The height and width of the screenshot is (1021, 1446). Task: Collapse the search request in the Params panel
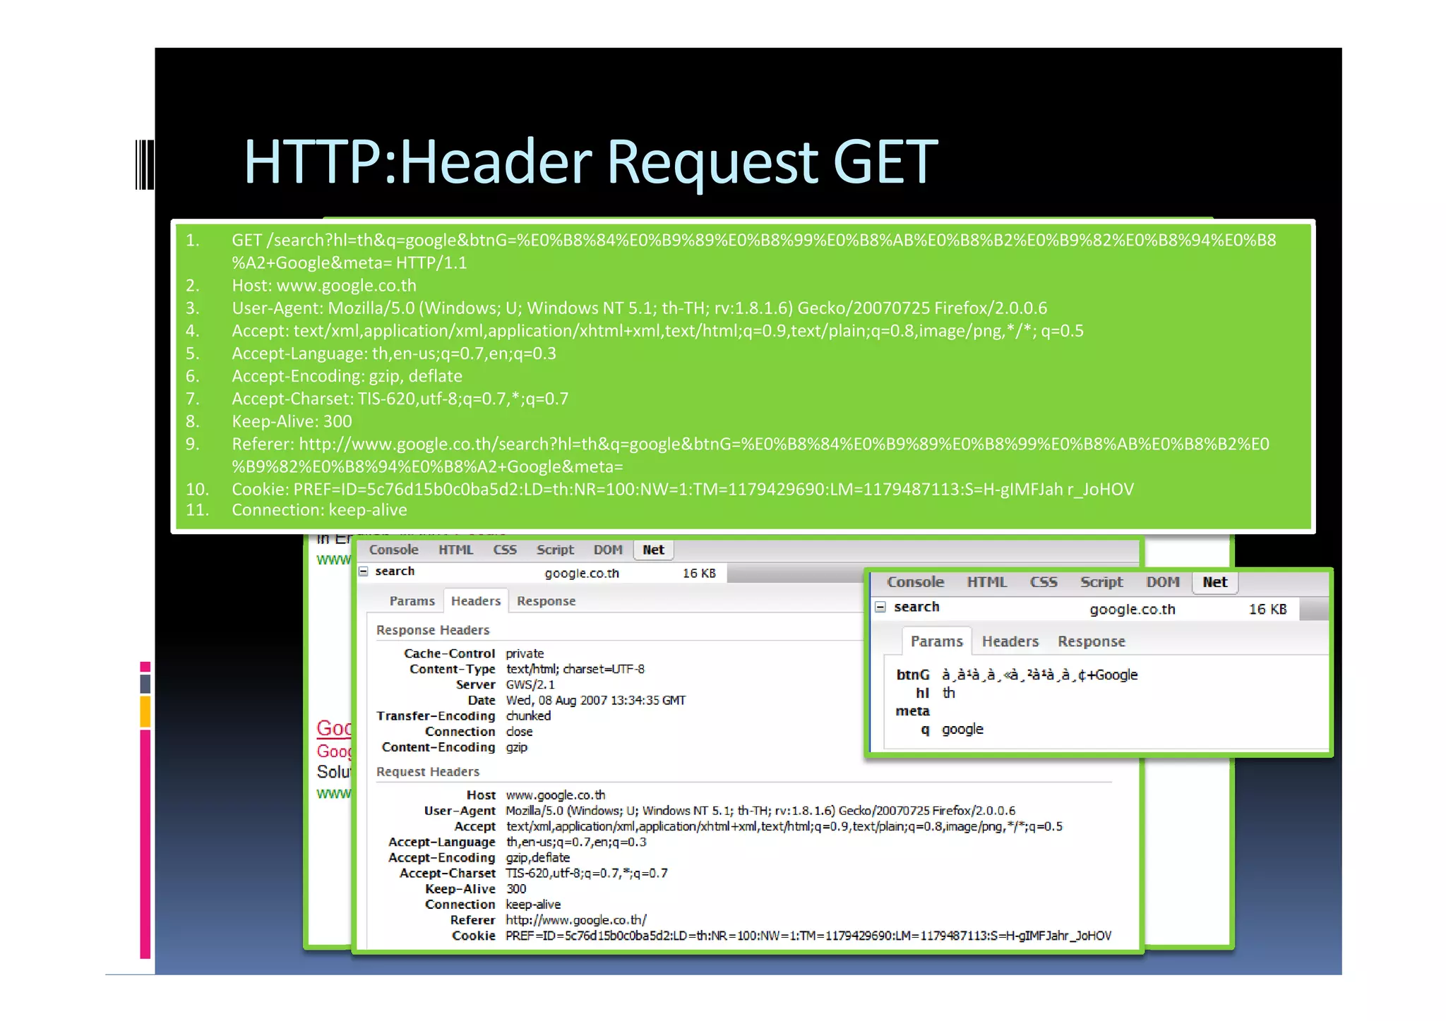pos(880,607)
